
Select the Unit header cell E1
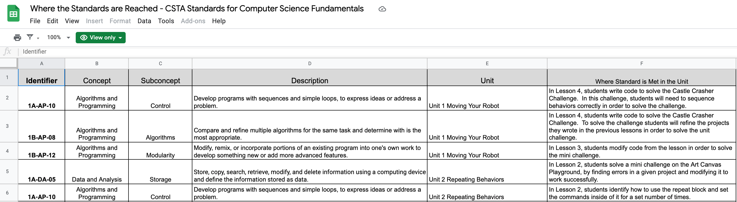coord(487,80)
